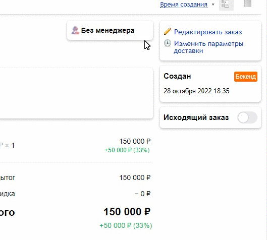Click the bold total 150 000 ₽
This screenshot has height=240, width=267.
coord(127,212)
